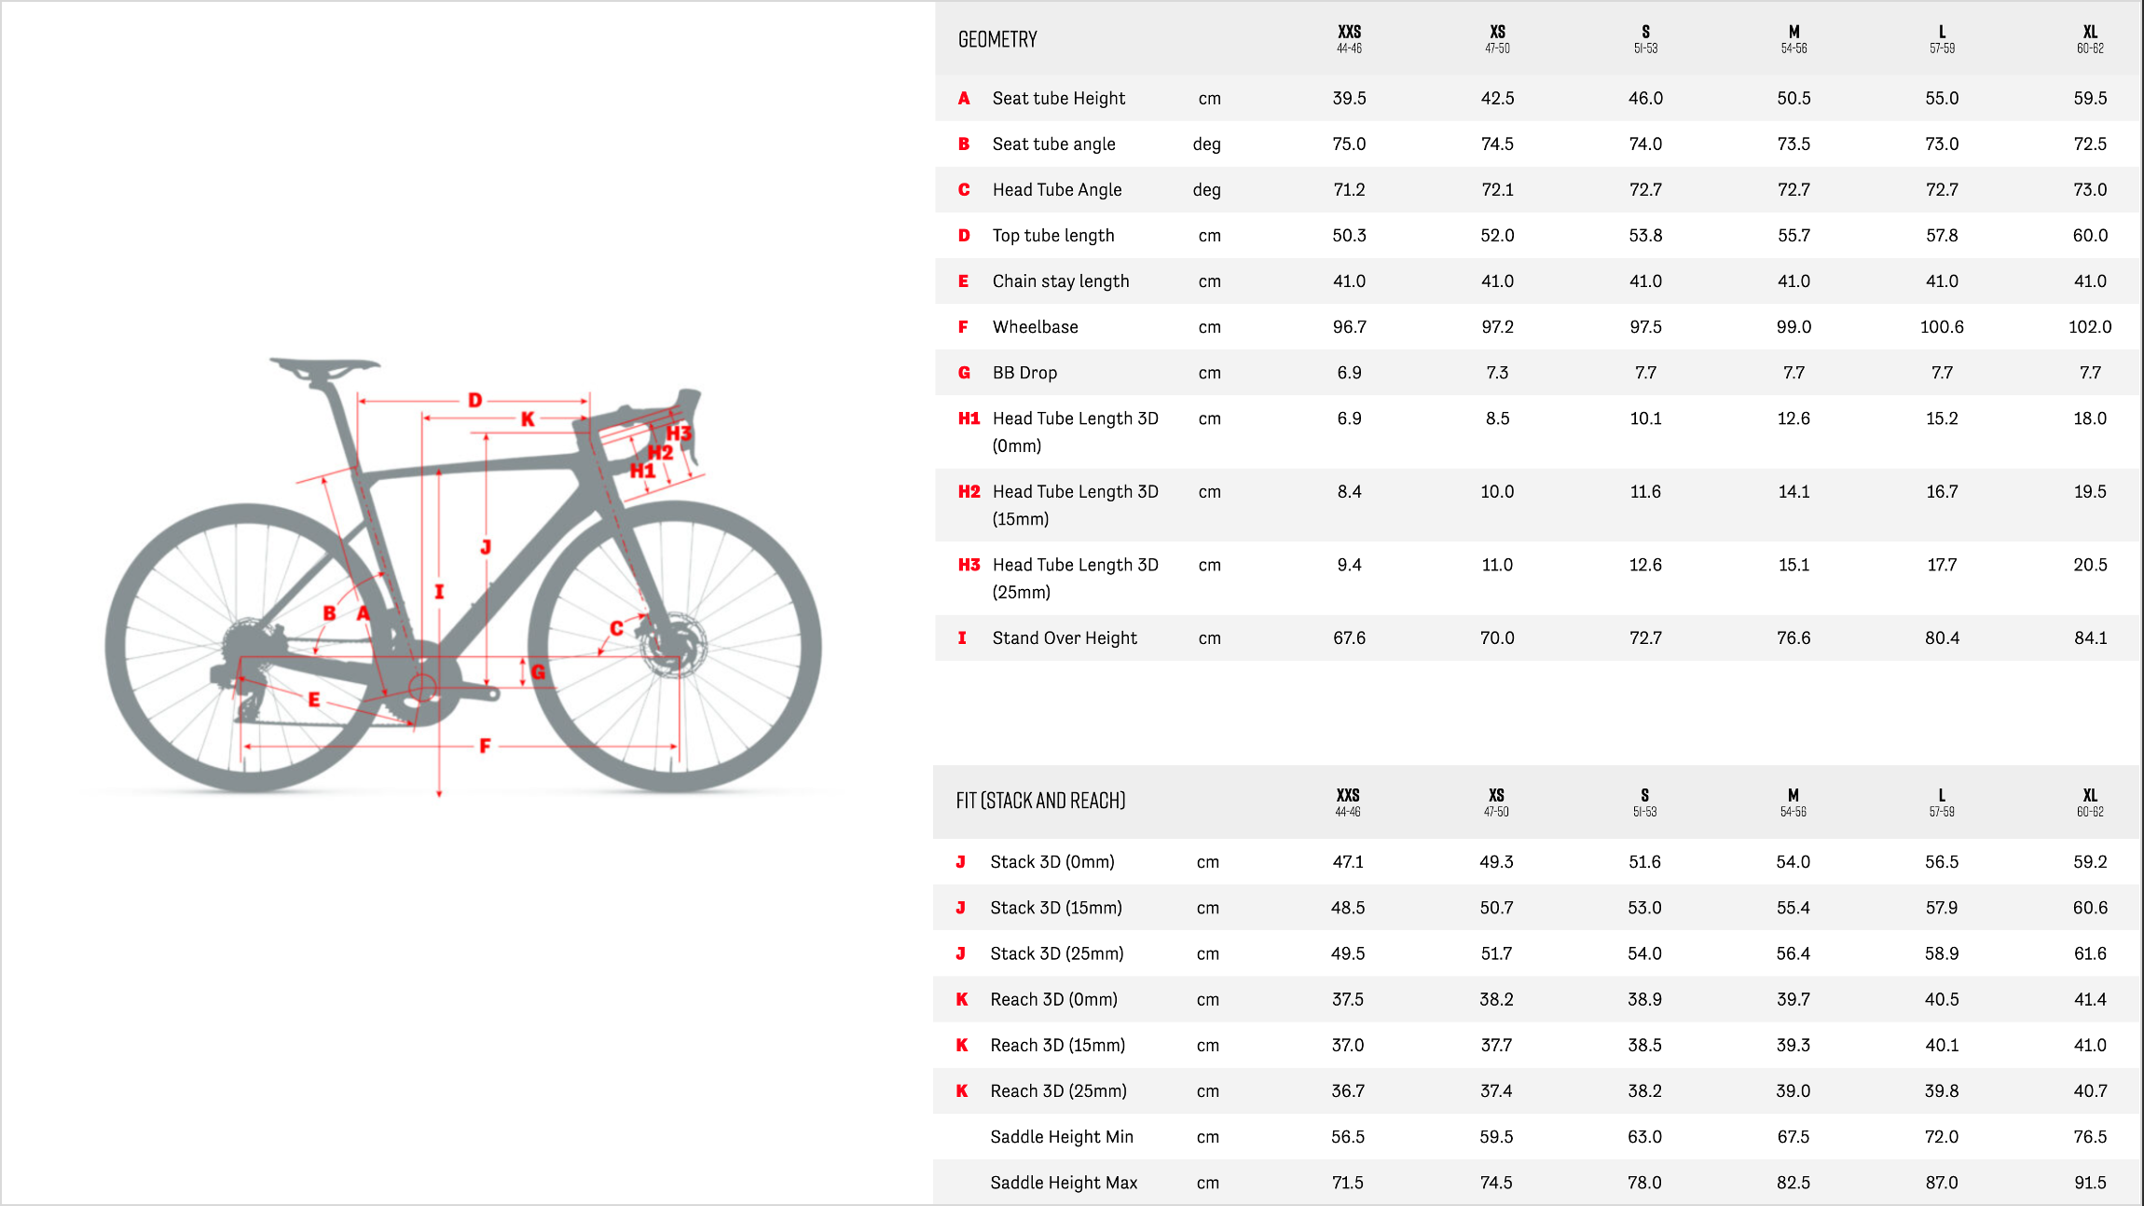Image resolution: width=2144 pixels, height=1206 pixels.
Task: Click the Wheelbase row label
Action: [x=1035, y=327]
